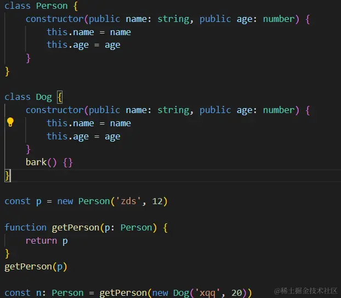Screen dimensions: 341x298
Task: Click 'getPerson' in the function declaration
Action: pos(76,228)
